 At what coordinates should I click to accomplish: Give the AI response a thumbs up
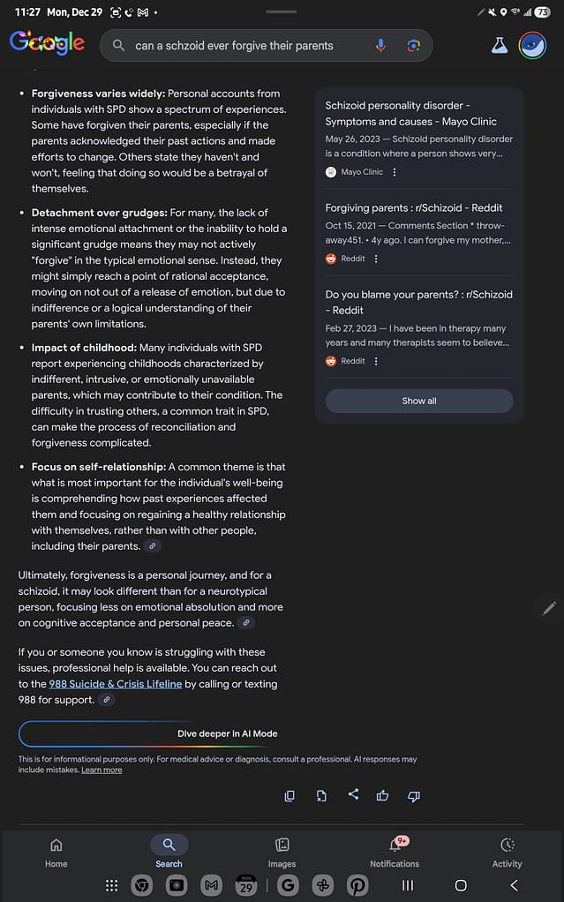point(382,795)
